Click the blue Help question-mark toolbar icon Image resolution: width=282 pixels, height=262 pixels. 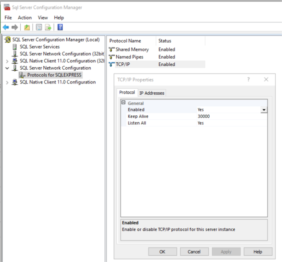click(x=60, y=27)
